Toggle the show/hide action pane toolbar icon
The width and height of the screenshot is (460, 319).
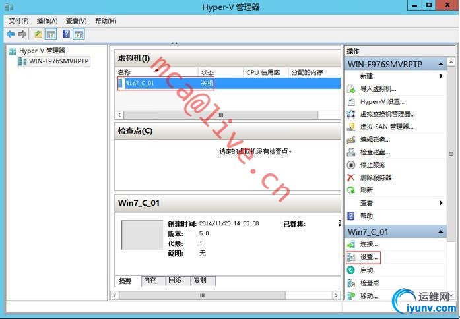coord(79,34)
